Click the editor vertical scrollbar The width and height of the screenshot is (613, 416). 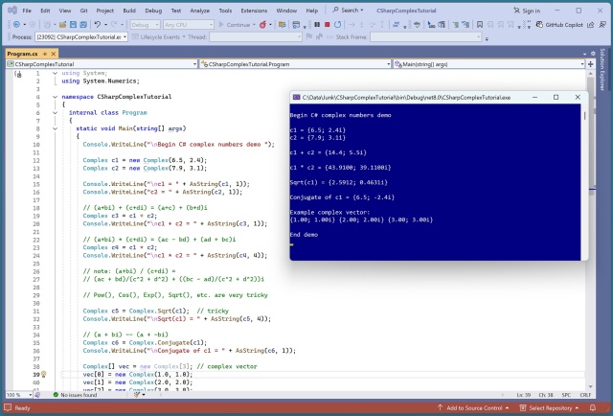(x=591, y=229)
